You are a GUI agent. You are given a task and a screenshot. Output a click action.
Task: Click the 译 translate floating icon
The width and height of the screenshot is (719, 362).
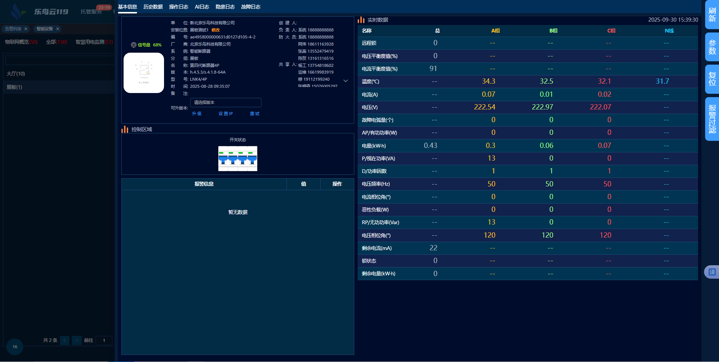pyautogui.click(x=712, y=272)
